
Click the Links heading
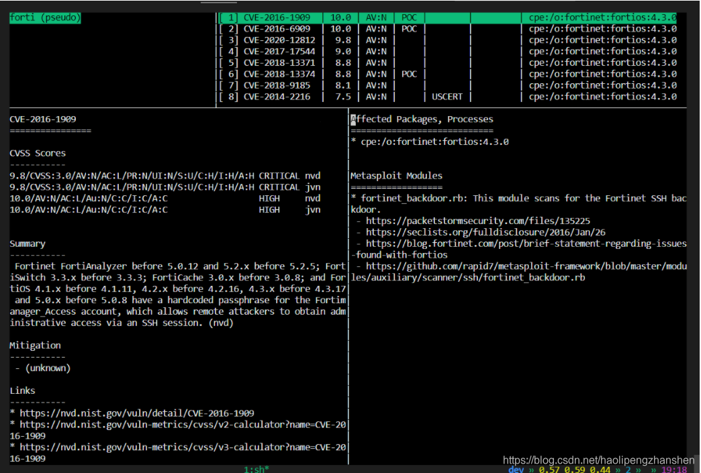[22, 391]
